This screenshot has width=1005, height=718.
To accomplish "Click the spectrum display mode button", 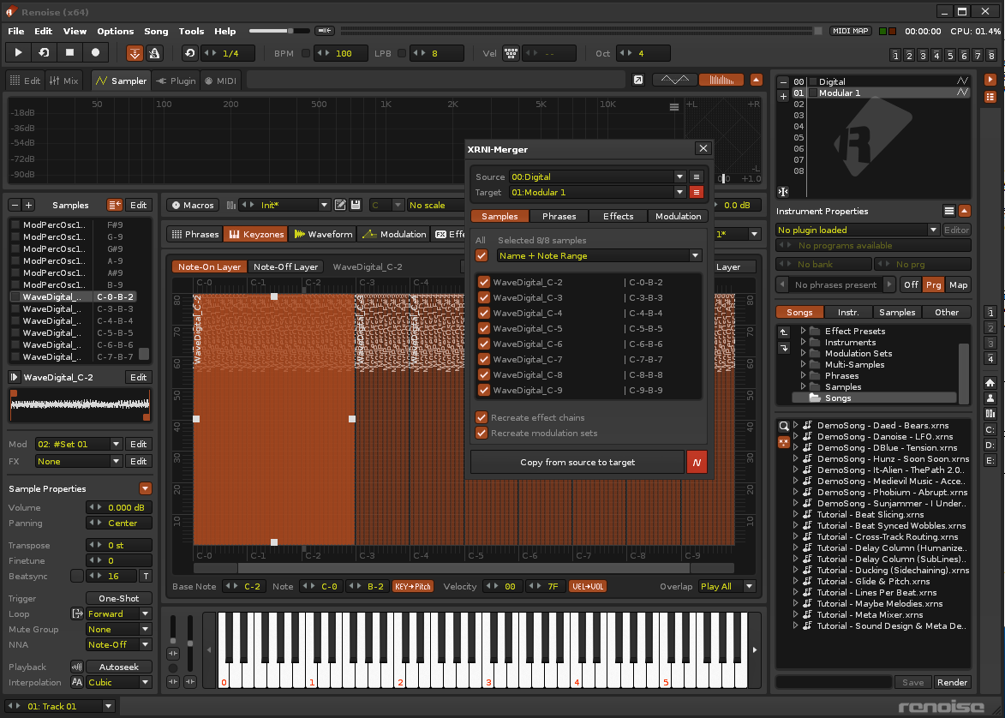I will pyautogui.click(x=721, y=81).
